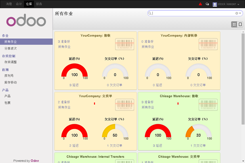This screenshot has width=245, height=163.
Task: Open 所有作业 link on YourCompany 内部转移 card
Action: click(148, 47)
